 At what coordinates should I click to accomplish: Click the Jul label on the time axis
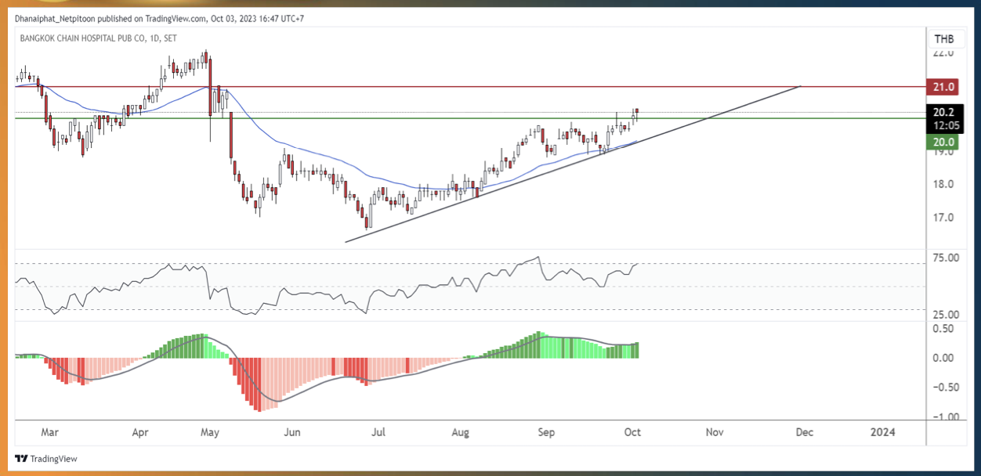[378, 431]
